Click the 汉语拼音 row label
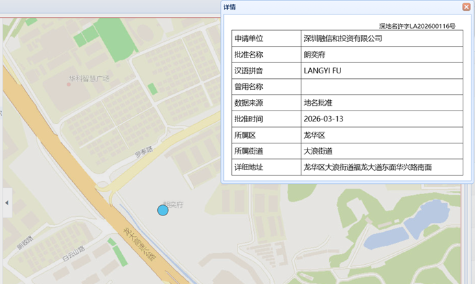Viewport: 475px width, 284px height. (248, 71)
